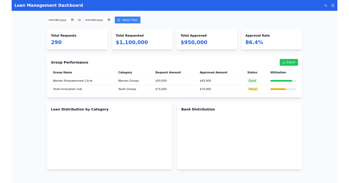The width and height of the screenshot is (349, 183).
Task: Click inside the first date input field
Action: point(58,20)
